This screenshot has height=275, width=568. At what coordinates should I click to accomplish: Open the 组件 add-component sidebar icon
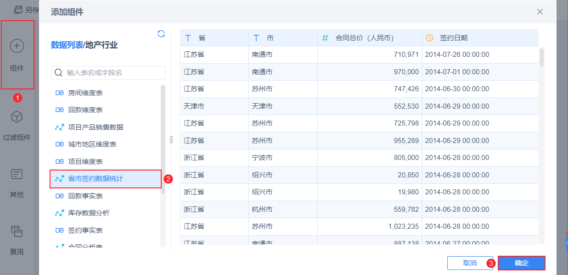pyautogui.click(x=17, y=46)
